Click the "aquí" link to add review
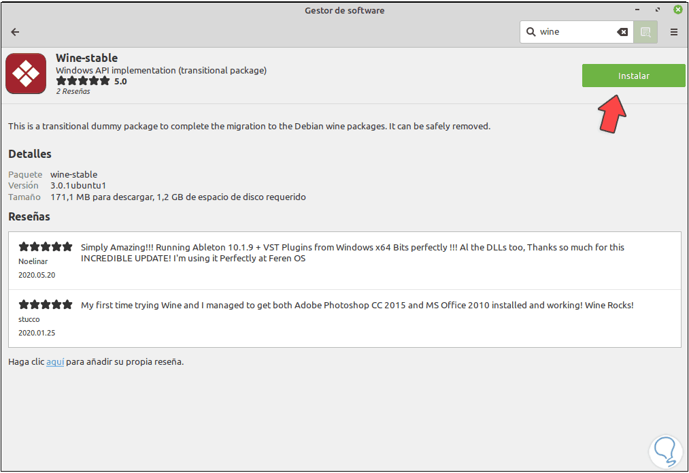 55,362
